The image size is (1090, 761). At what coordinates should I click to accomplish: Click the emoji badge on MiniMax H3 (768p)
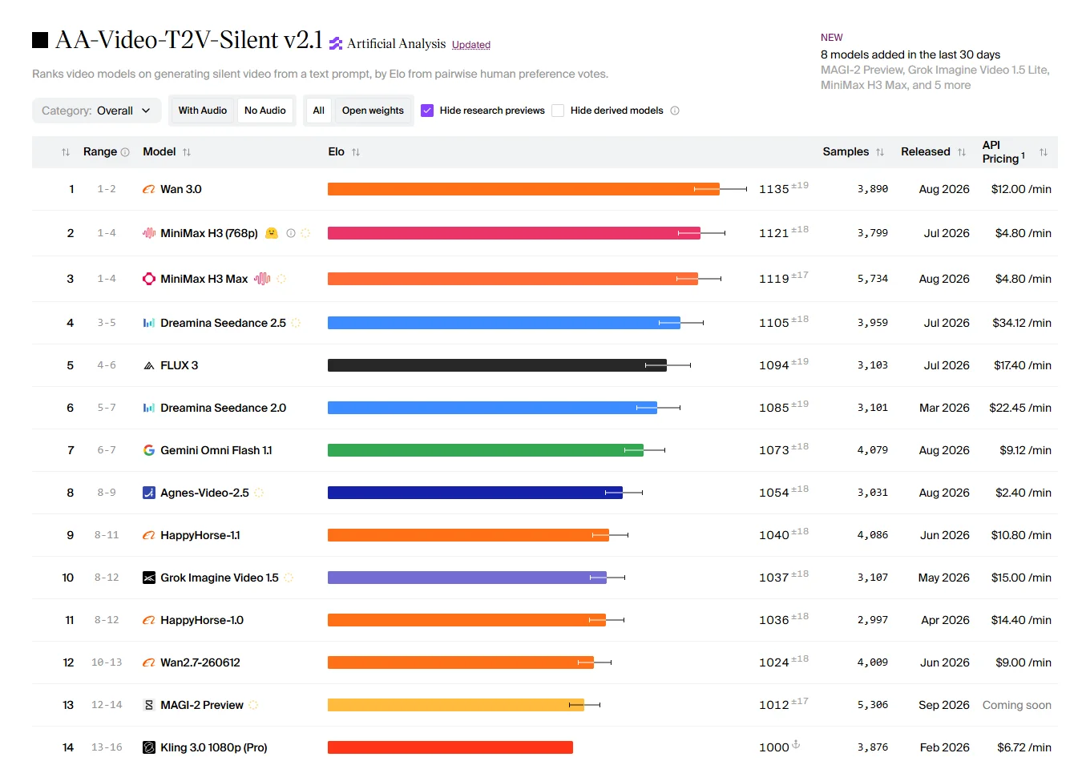[272, 233]
